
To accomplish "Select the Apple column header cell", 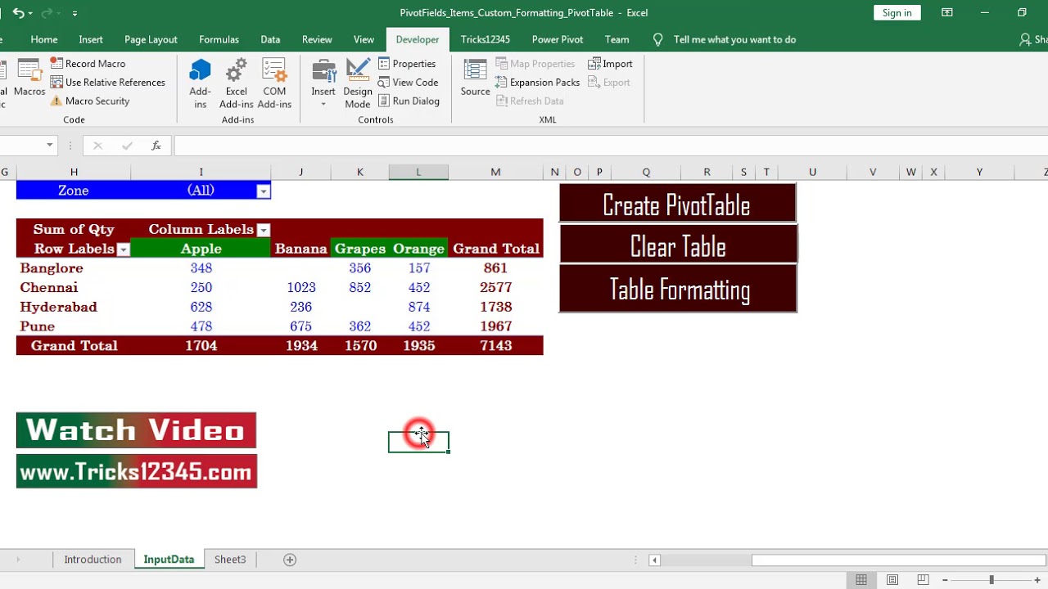I will pos(201,249).
